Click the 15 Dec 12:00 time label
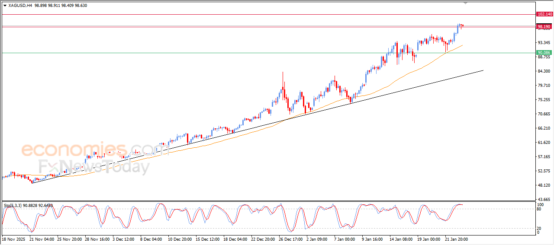 point(208,239)
